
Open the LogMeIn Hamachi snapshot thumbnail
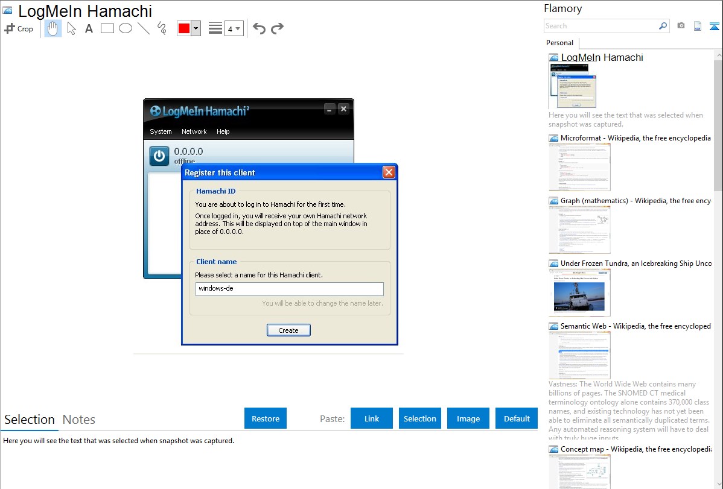tap(572, 86)
